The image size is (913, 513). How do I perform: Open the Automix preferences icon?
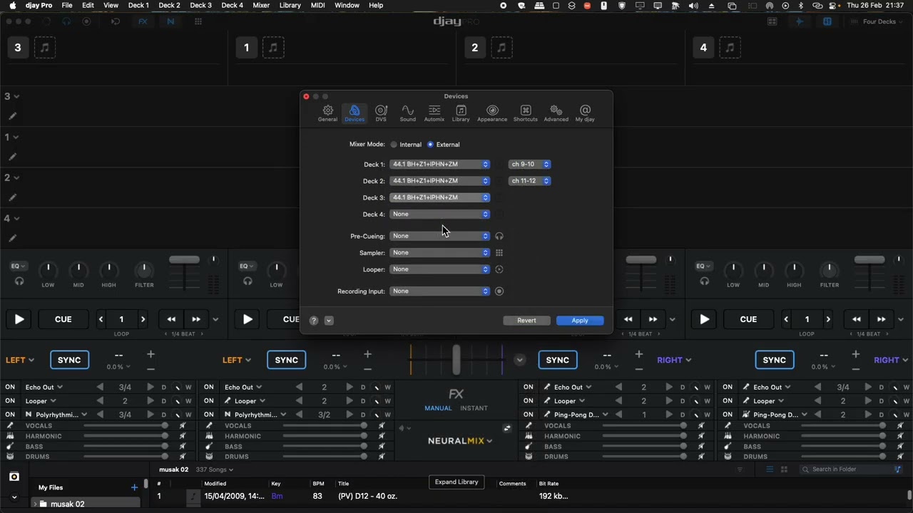(x=434, y=113)
